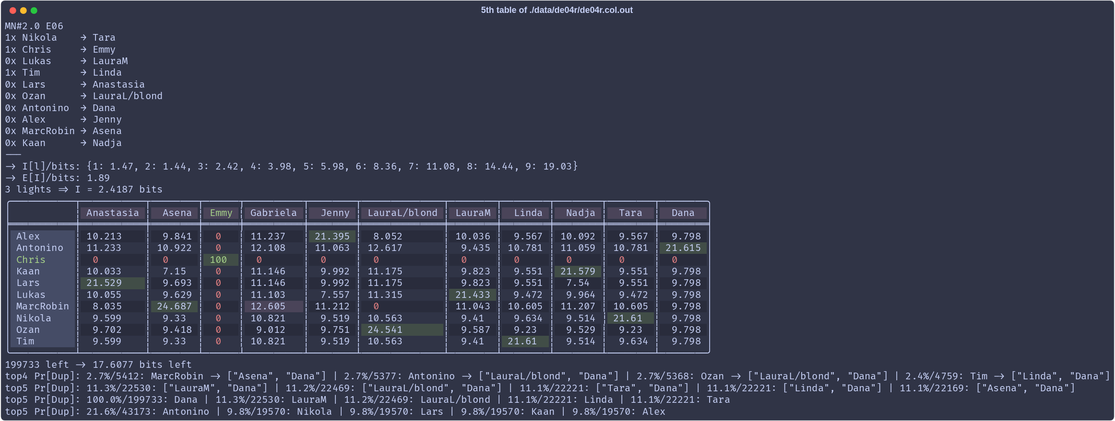The image size is (1115, 421).
Task: Click the 'I[l]/bits' statistics line
Action: [x=291, y=166]
